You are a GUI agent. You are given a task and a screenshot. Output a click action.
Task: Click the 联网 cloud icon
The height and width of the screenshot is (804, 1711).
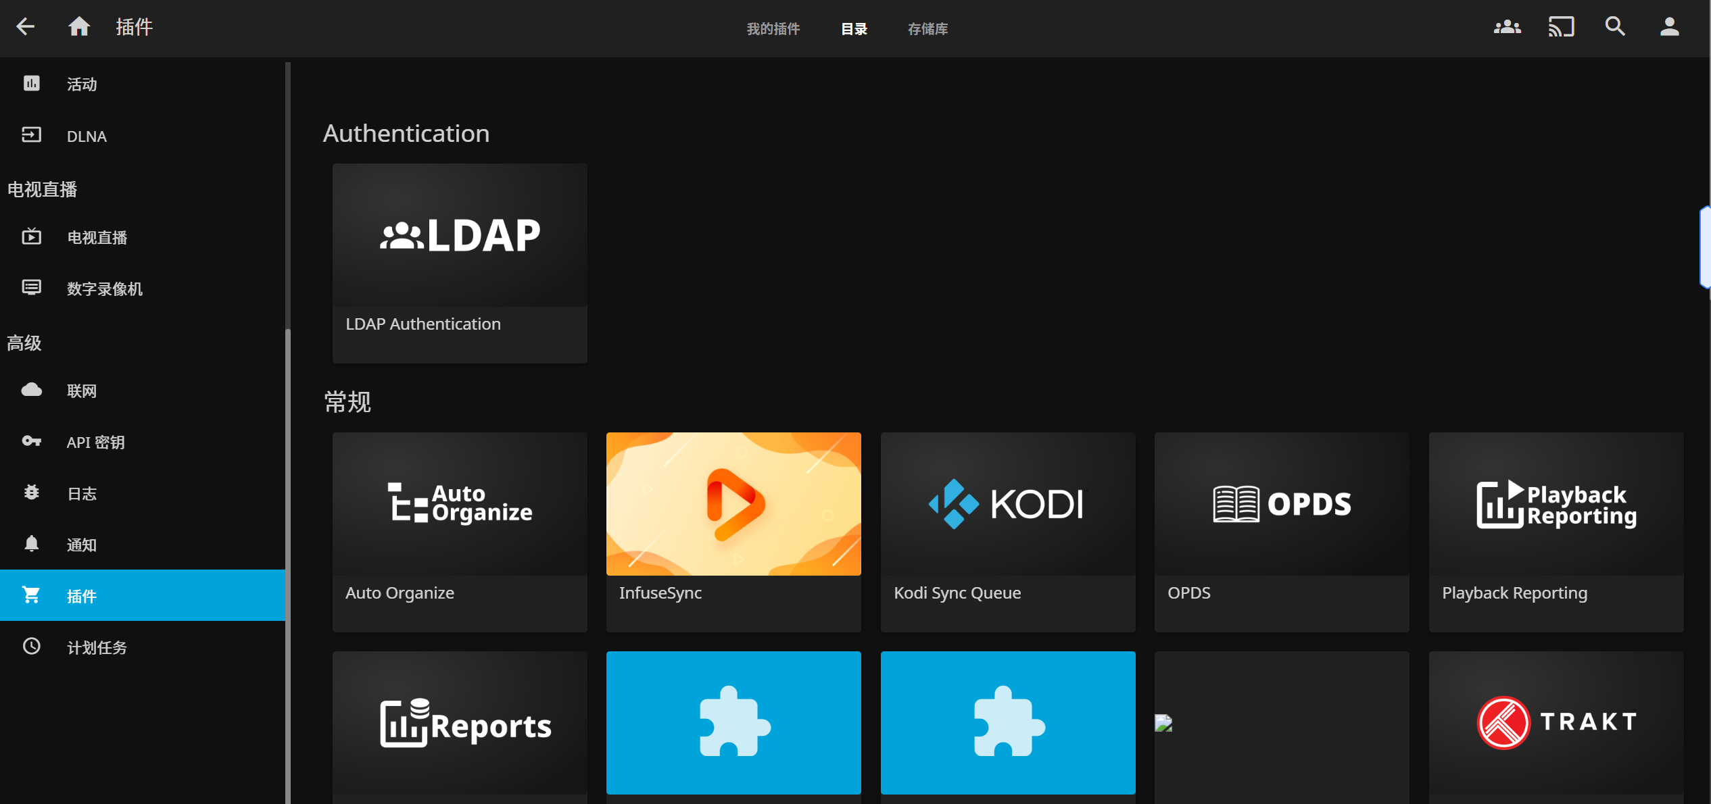(32, 390)
